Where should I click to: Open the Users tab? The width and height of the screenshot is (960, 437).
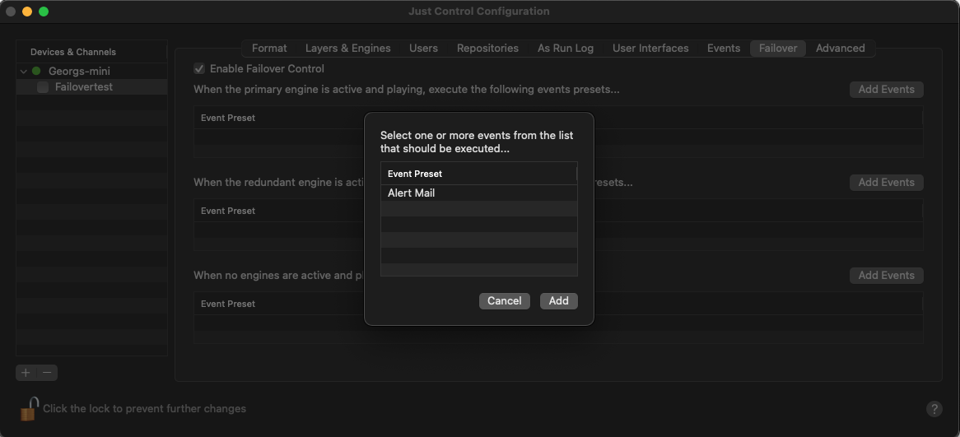423,49
